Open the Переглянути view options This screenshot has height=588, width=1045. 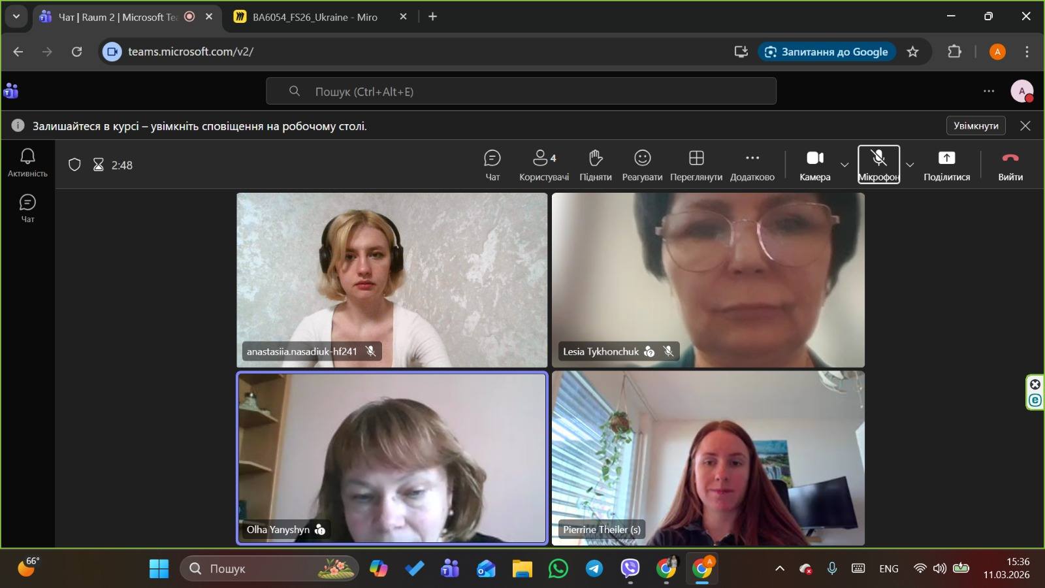coord(696,165)
